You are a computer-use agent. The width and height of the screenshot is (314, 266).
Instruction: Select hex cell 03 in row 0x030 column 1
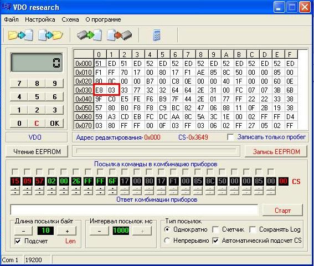point(113,90)
